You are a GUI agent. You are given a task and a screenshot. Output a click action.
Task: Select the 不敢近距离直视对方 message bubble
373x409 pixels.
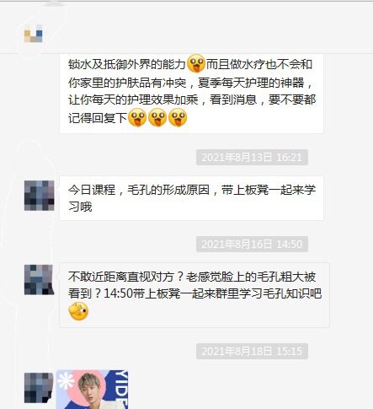[194, 295]
